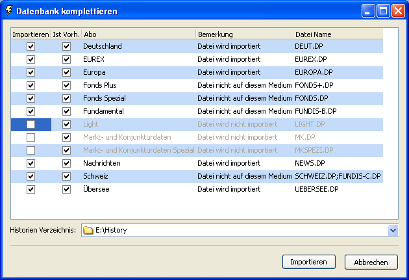Sort by the Abo column header
Viewport: 409px width, 280px height.
[x=138, y=34]
